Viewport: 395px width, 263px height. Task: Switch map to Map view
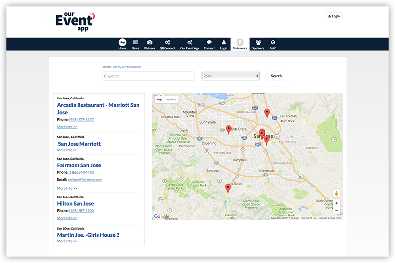[x=159, y=99]
